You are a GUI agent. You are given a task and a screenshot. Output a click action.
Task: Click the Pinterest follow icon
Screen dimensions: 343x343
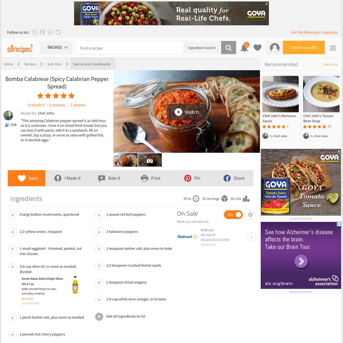34,32
